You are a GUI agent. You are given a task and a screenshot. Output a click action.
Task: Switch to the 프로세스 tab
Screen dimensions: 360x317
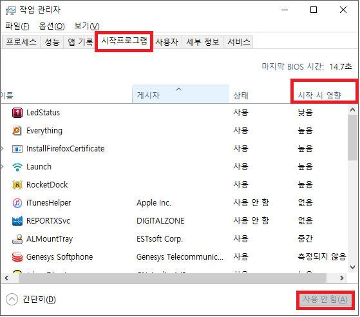click(x=21, y=42)
